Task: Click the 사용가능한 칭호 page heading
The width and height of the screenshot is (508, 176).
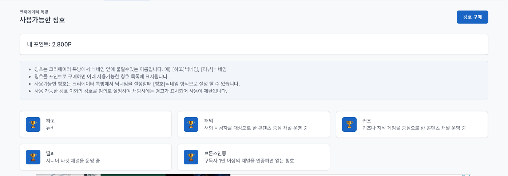Action: [x=42, y=20]
